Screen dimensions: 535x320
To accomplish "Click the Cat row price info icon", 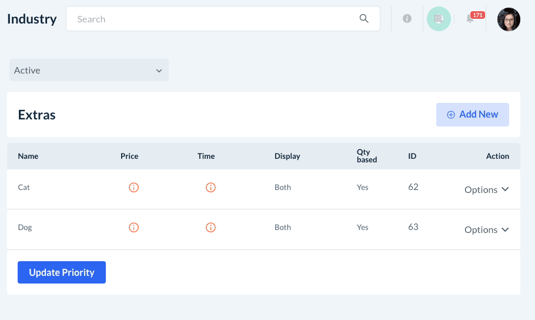I will point(133,188).
